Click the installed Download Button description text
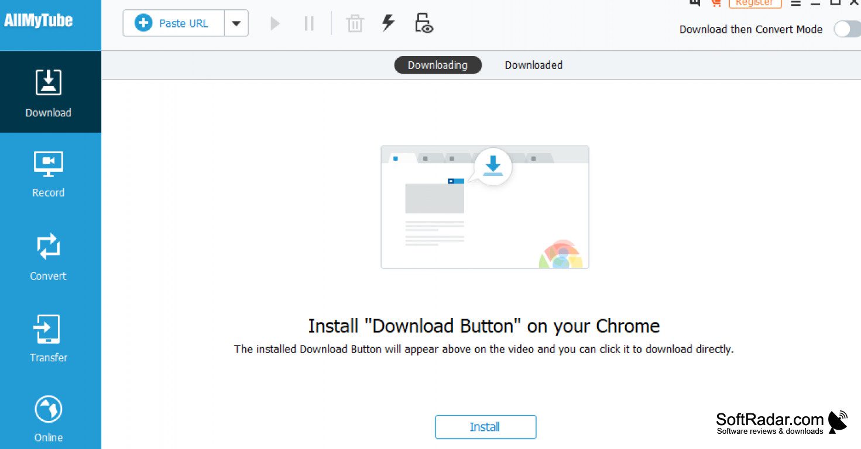 point(483,350)
